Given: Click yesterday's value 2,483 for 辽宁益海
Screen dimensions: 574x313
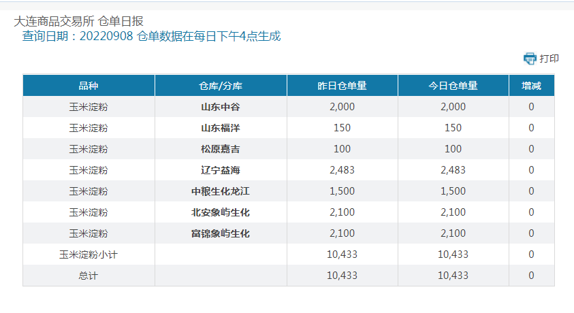Looking at the screenshot, I should pos(342,170).
